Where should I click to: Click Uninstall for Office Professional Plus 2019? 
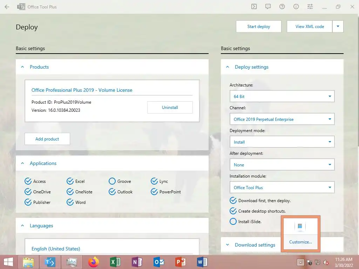click(170, 107)
